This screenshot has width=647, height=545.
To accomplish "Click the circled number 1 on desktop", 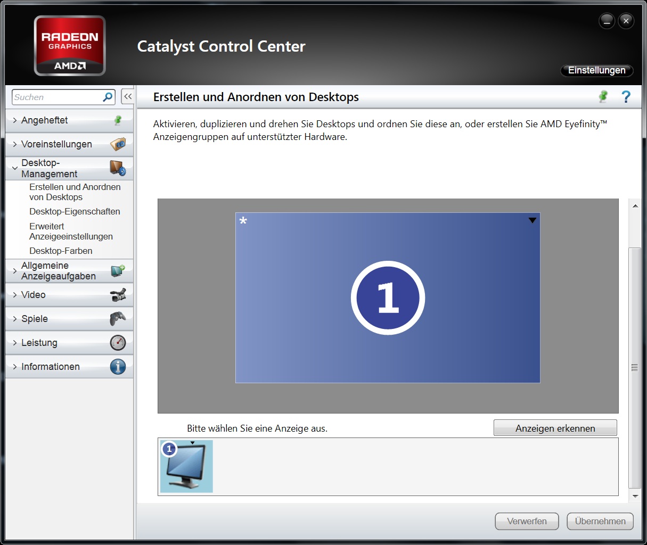I will [x=388, y=298].
